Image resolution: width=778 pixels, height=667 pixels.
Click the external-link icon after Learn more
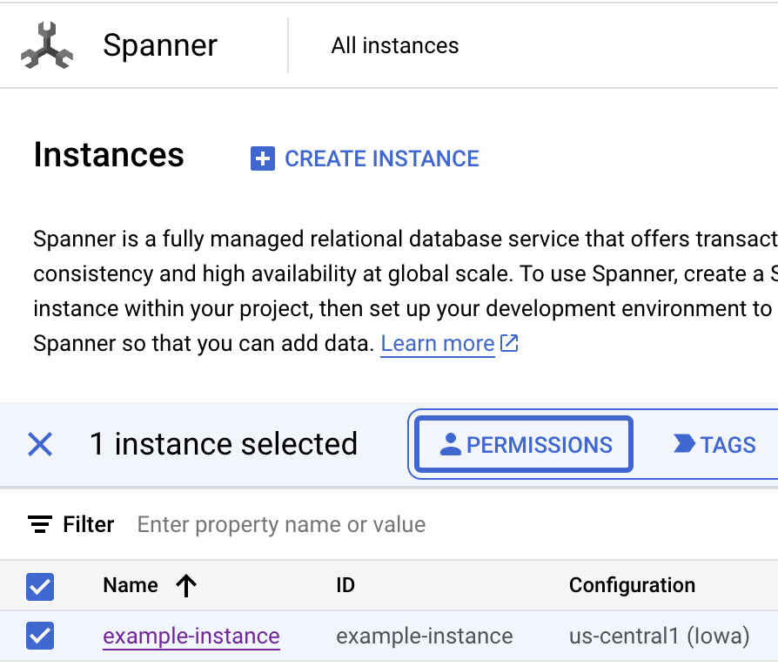[x=509, y=343]
